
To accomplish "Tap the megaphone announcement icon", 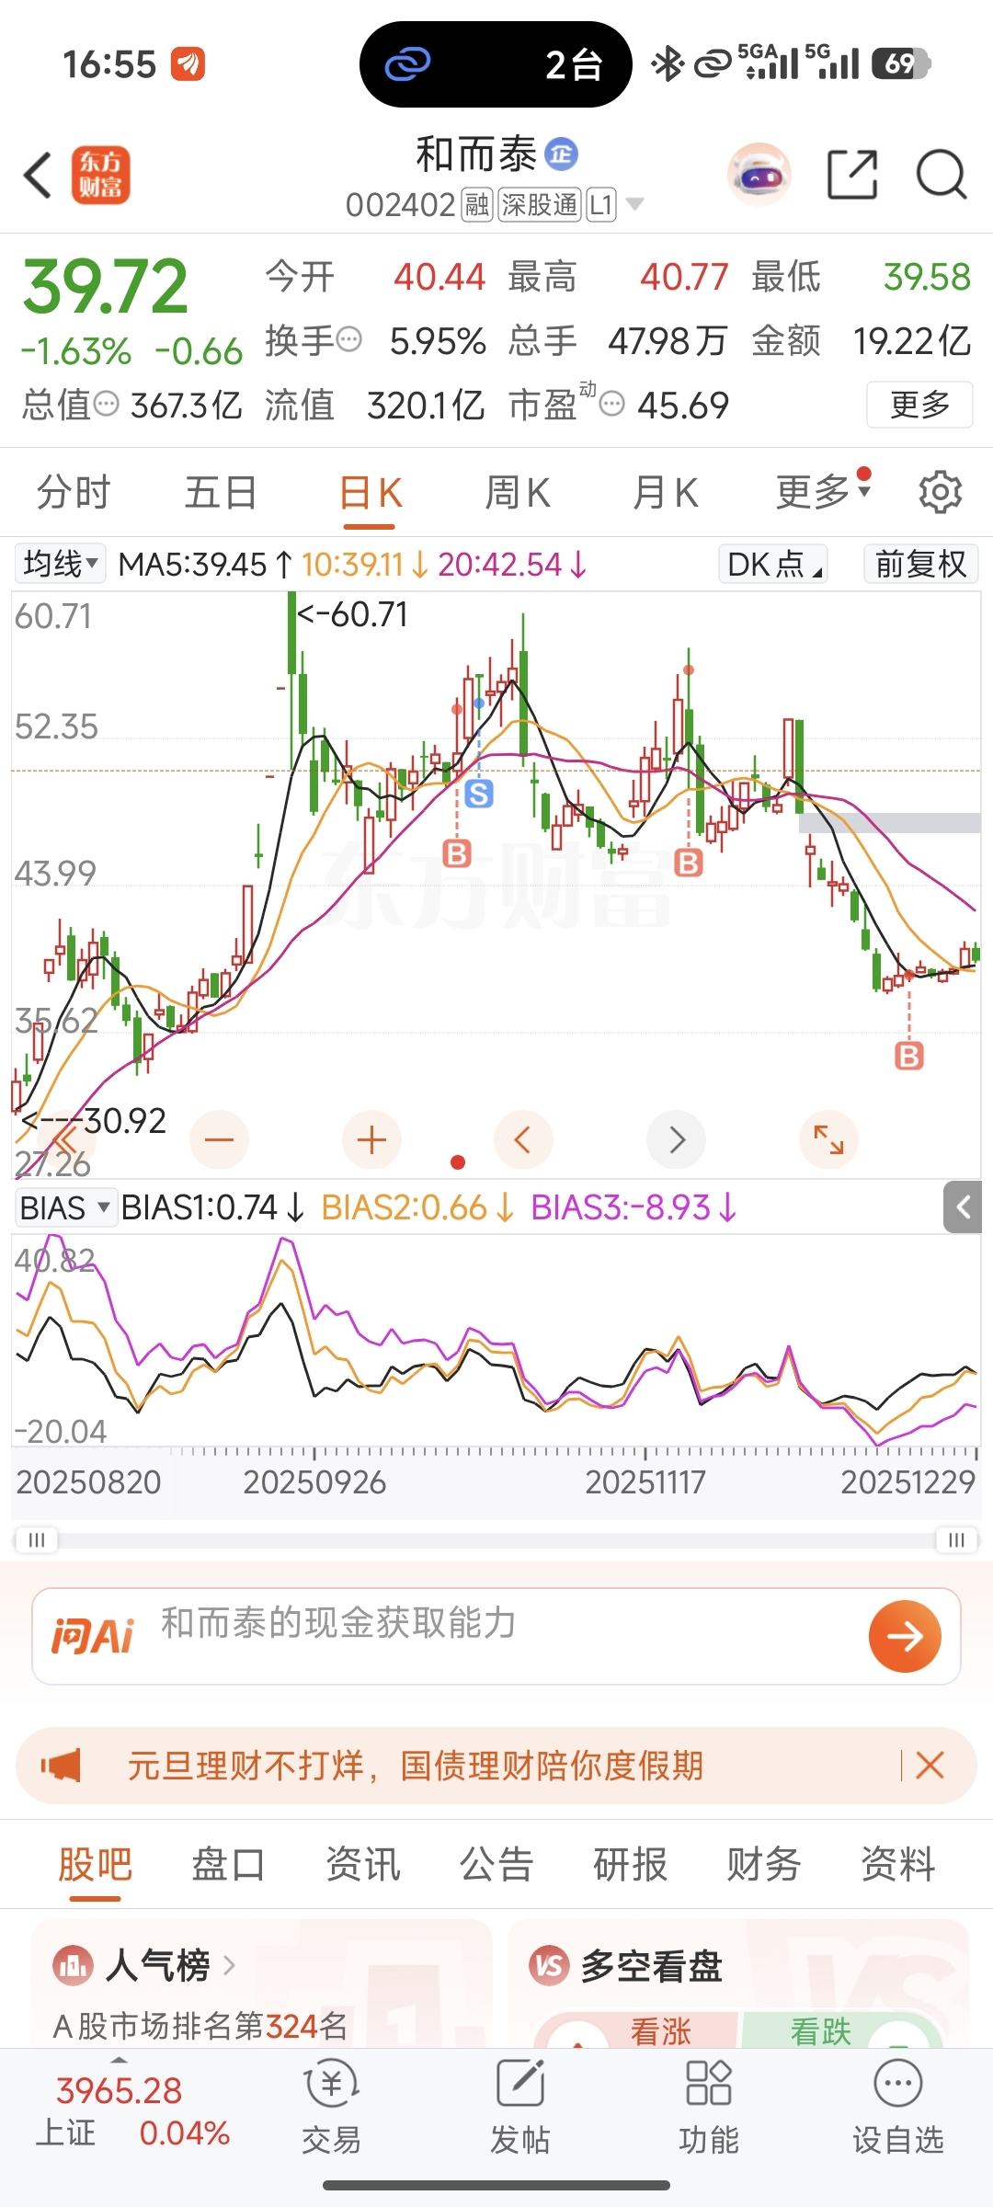I will click(61, 1765).
